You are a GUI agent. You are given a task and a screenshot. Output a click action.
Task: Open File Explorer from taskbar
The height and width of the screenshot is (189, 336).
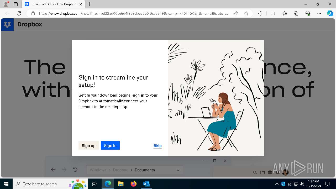pos(120,184)
